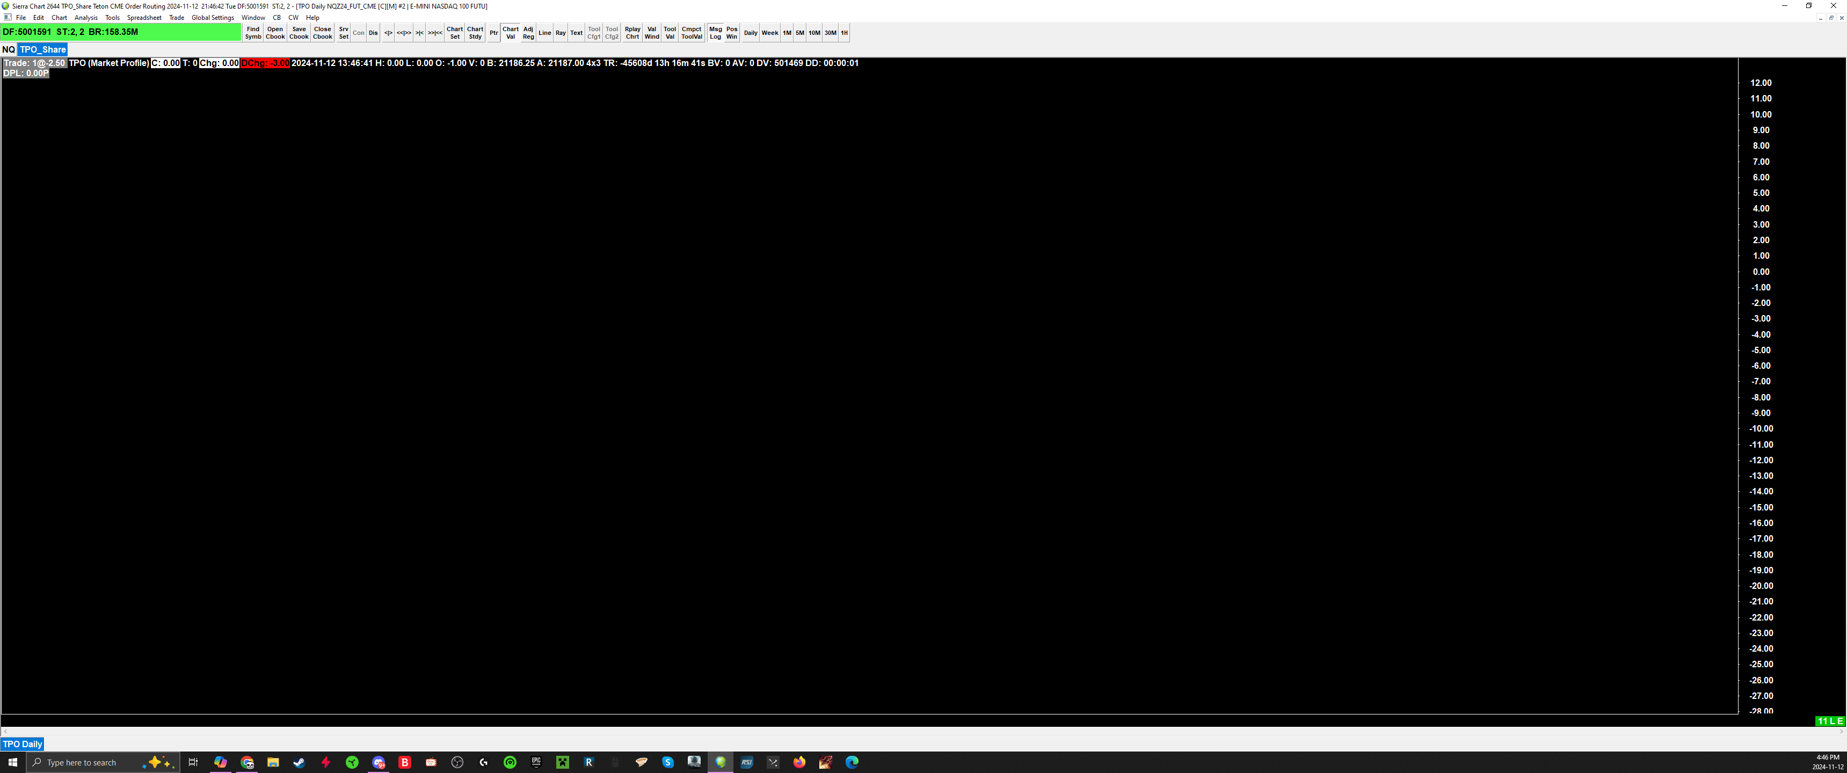Switch to the NQ chartbook tab
Screen dimensions: 1847x773
9,49
